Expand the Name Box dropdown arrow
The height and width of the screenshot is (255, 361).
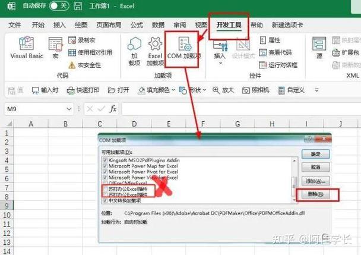click(x=69, y=109)
